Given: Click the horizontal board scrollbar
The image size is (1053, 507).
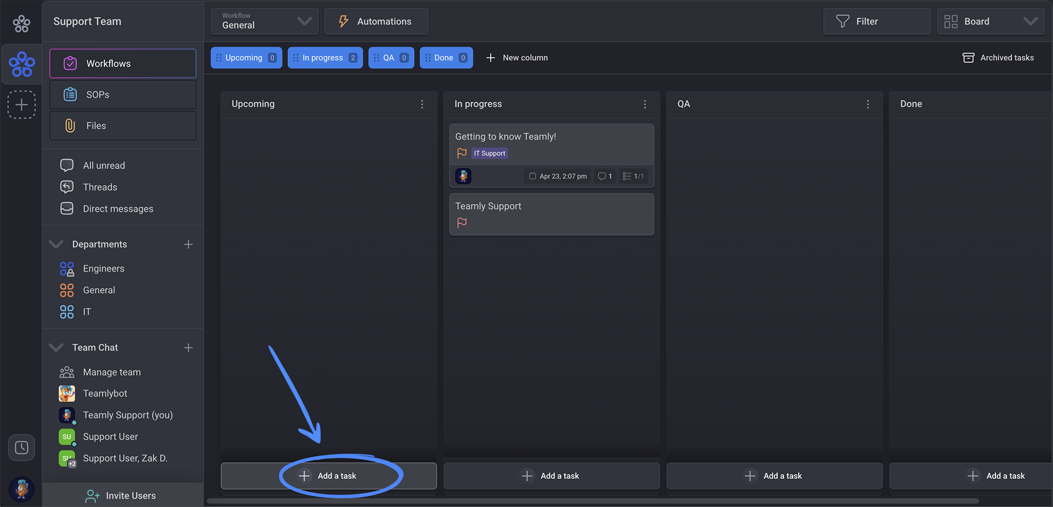Looking at the screenshot, I should click(593, 501).
